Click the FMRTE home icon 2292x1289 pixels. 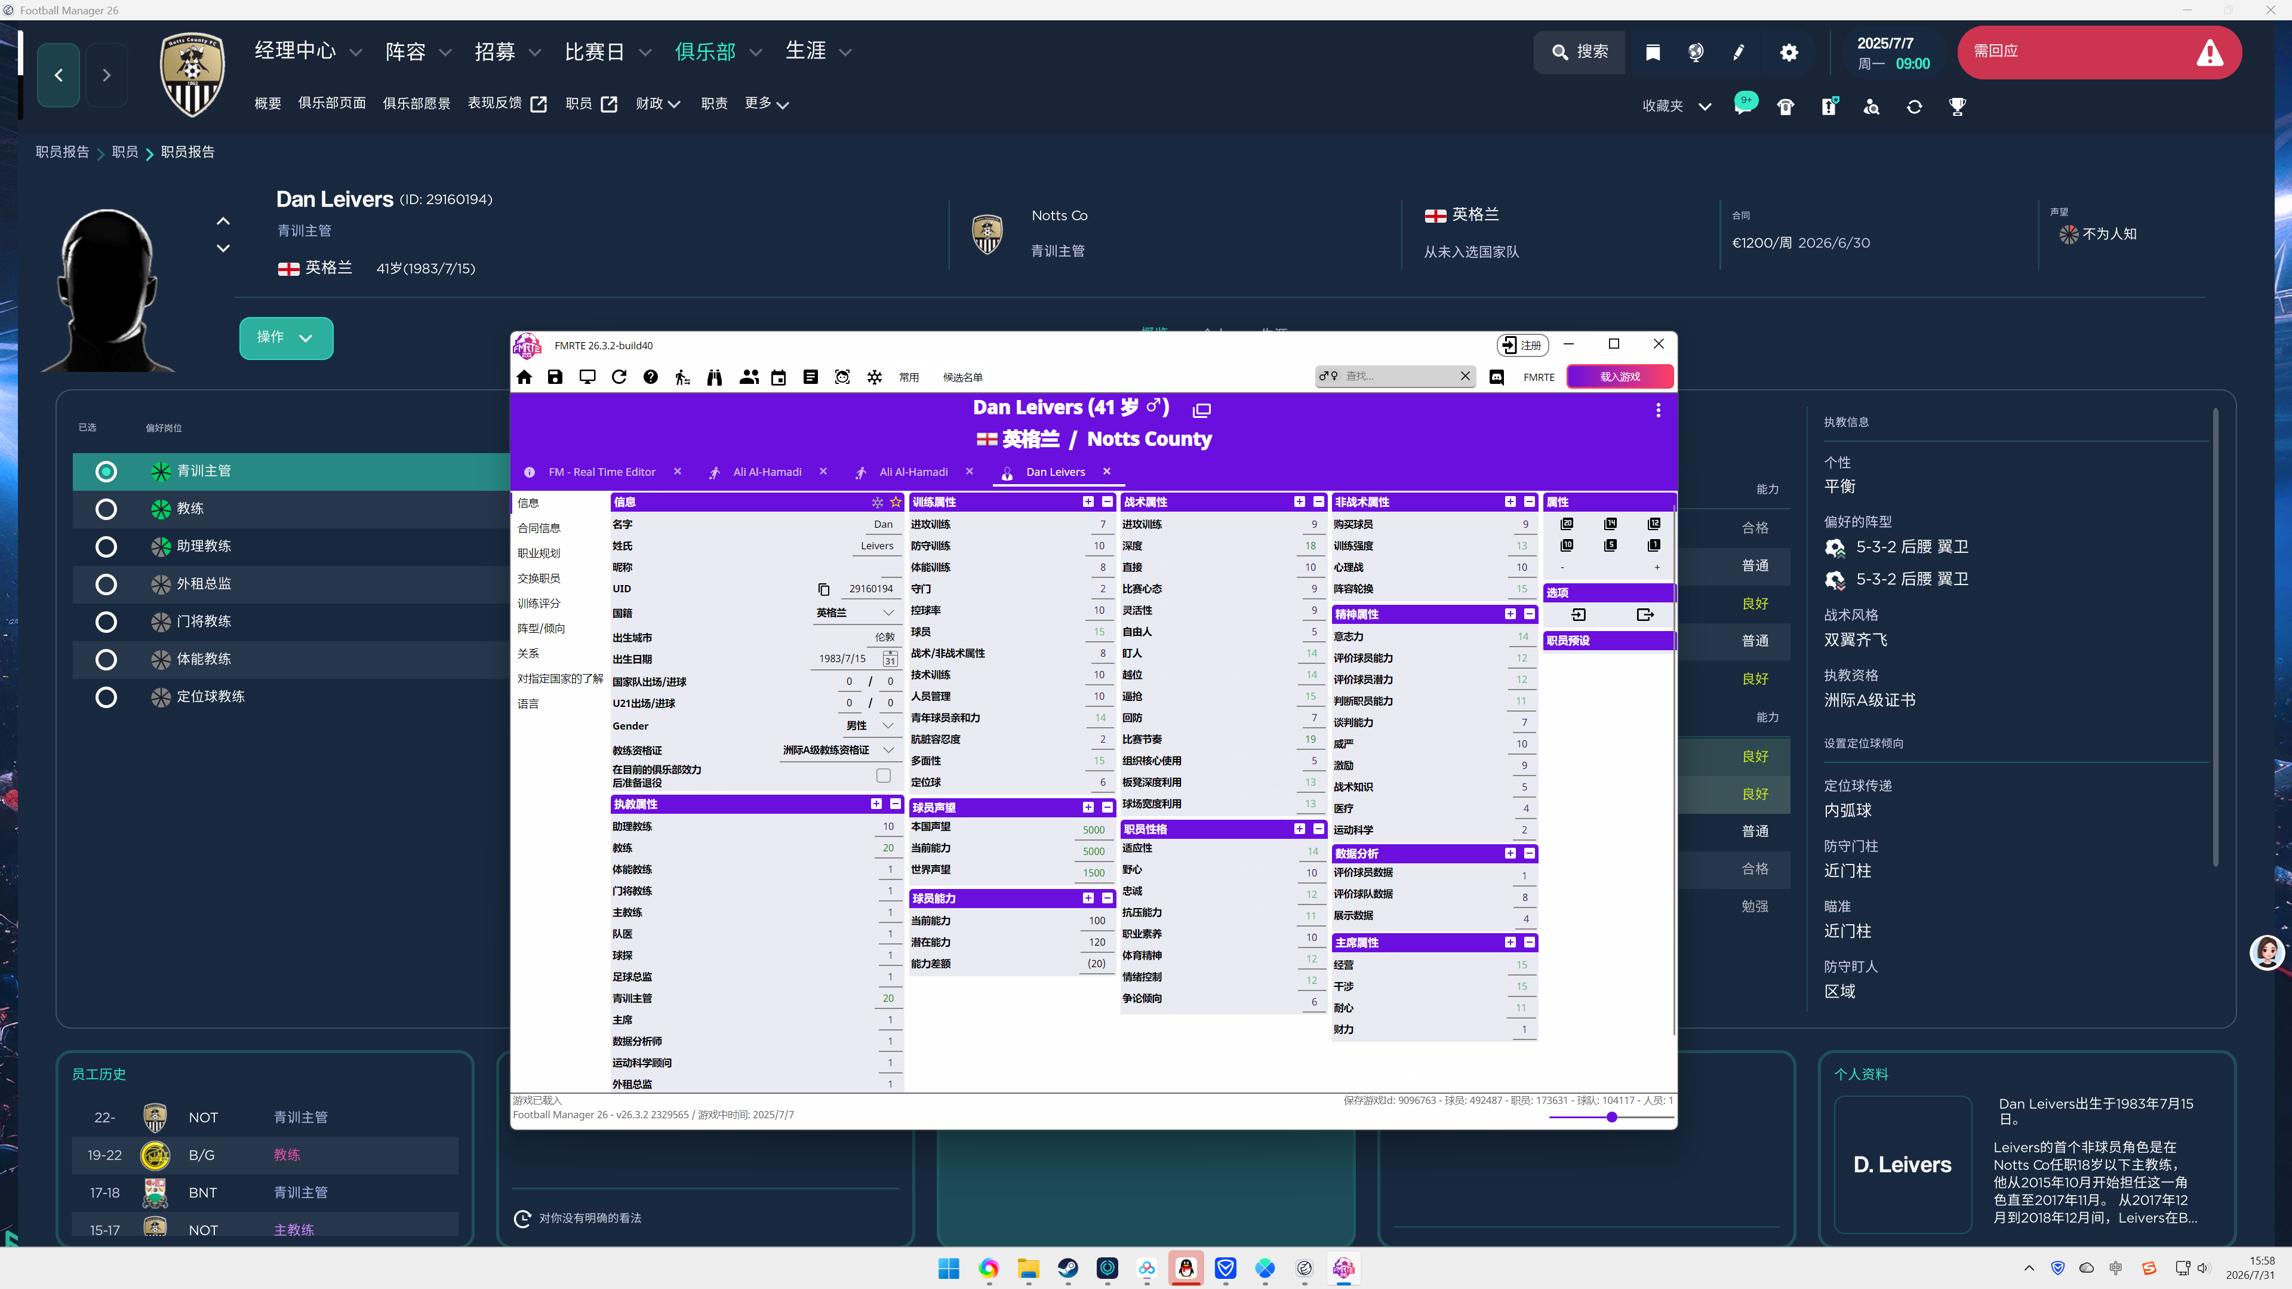(524, 377)
